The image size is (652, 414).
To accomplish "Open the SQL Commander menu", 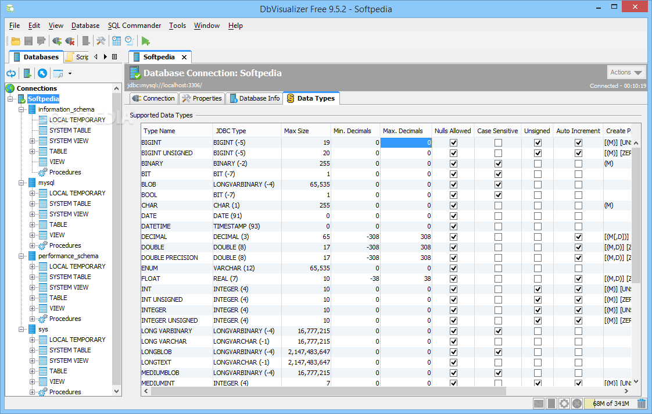I will (x=134, y=26).
